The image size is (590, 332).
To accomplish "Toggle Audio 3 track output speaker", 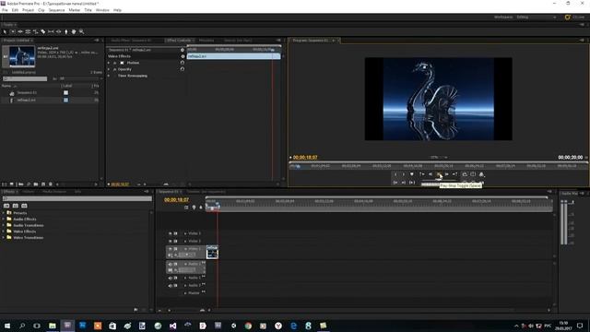I will pos(170,285).
